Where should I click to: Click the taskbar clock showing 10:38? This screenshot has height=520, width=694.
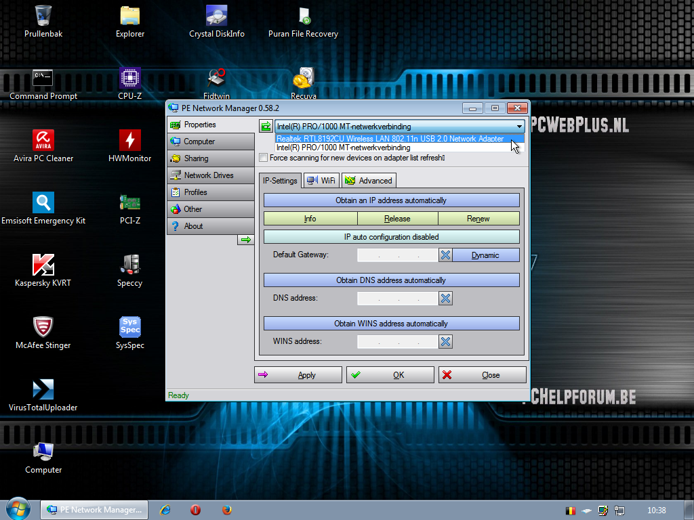656,511
